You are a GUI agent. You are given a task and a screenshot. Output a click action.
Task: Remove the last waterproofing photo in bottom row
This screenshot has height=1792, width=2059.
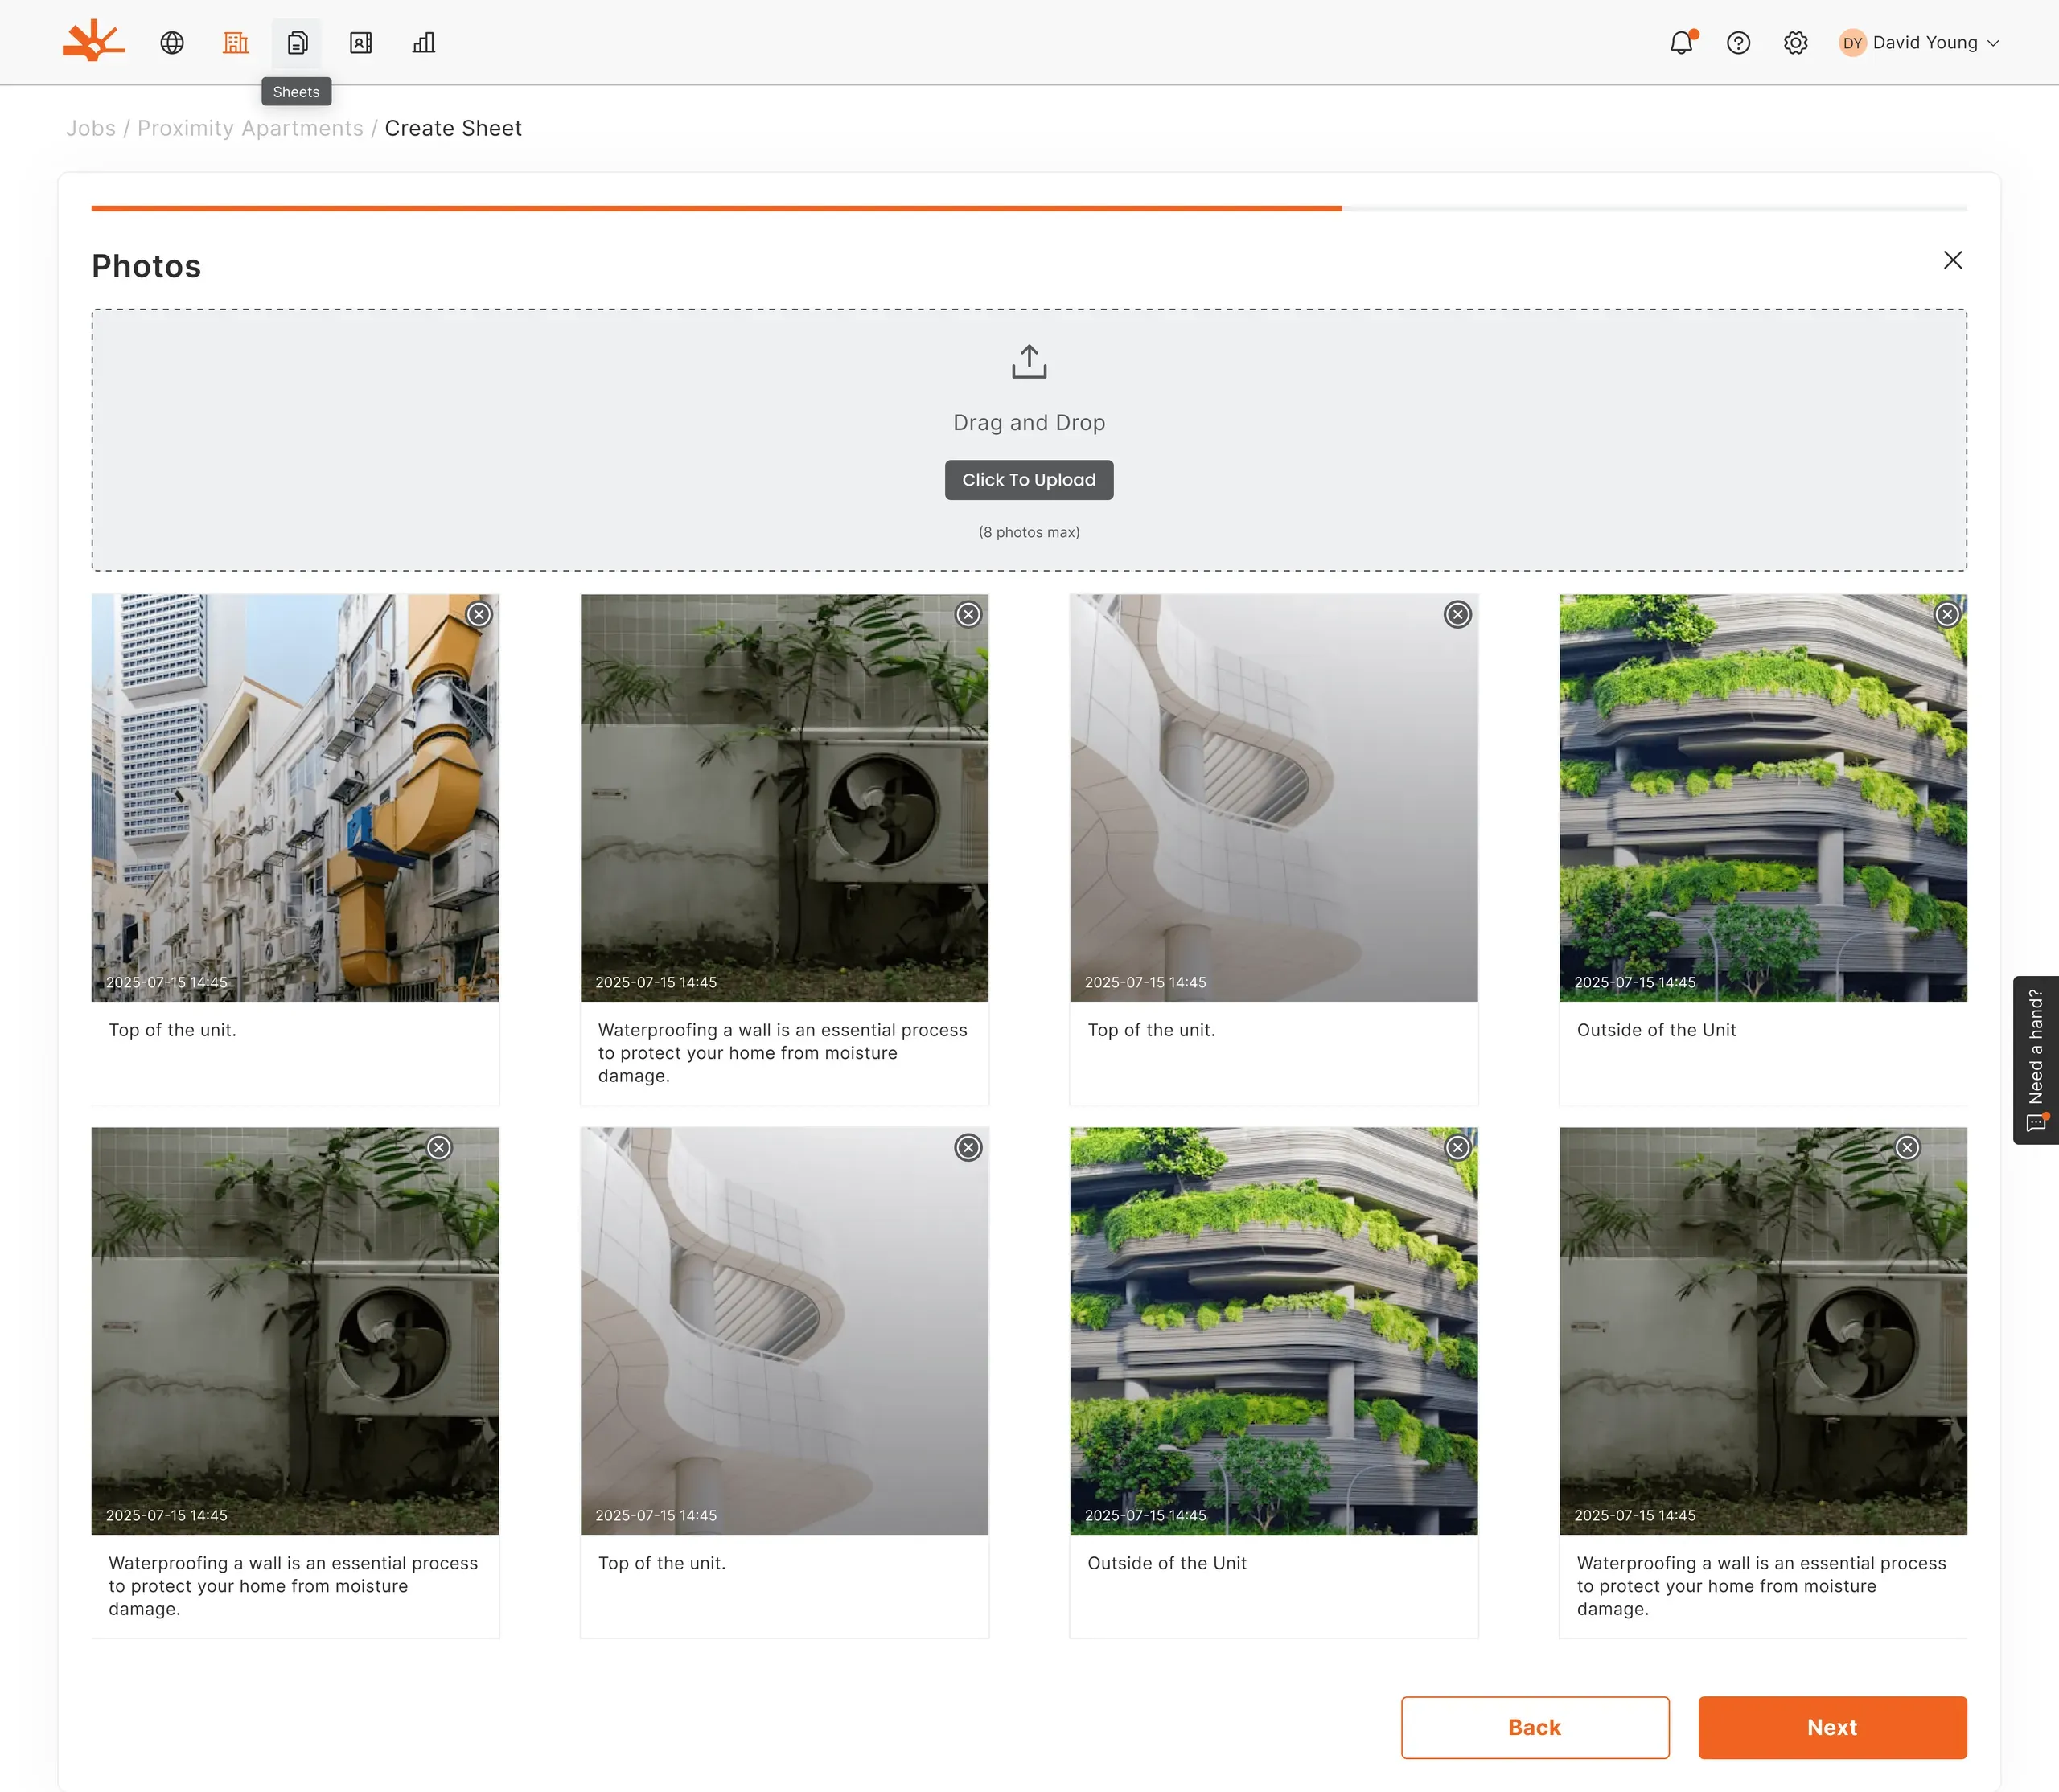pos(1908,1147)
